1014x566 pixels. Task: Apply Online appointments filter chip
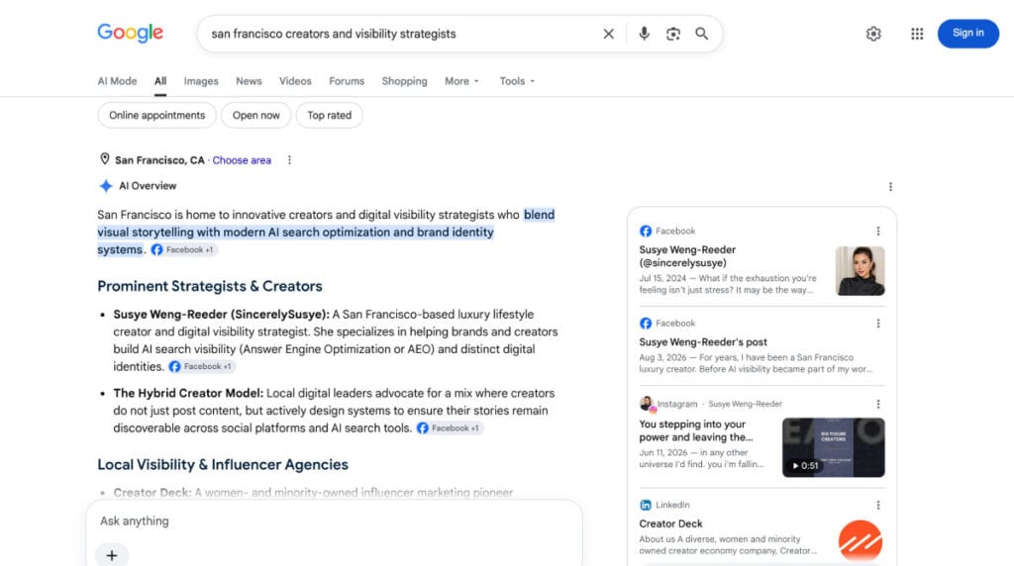tap(157, 115)
